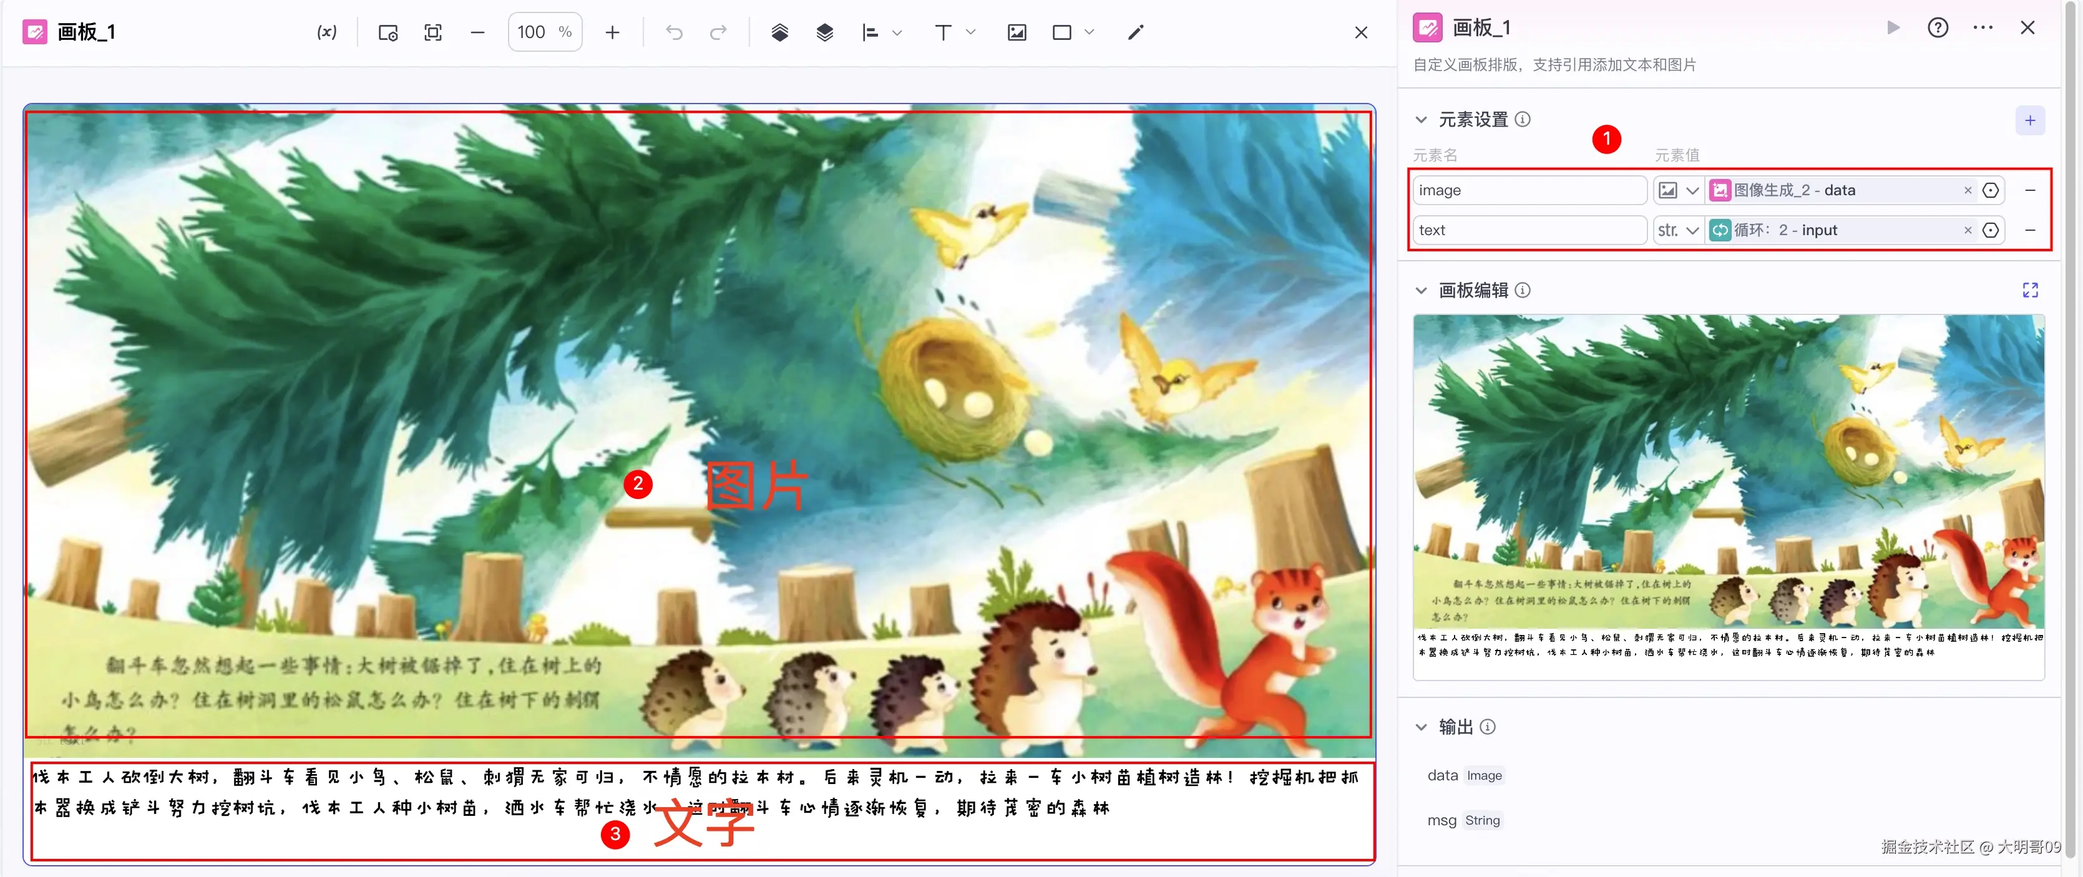Click the fit-to-screen frame icon

[434, 32]
